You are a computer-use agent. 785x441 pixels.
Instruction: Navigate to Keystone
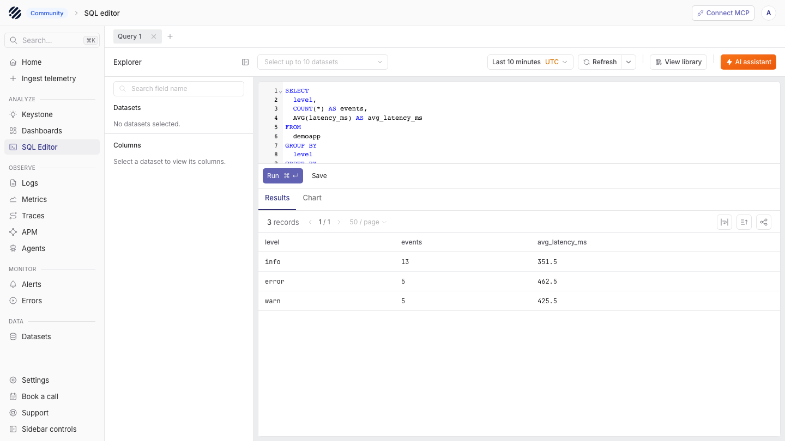pos(52,114)
